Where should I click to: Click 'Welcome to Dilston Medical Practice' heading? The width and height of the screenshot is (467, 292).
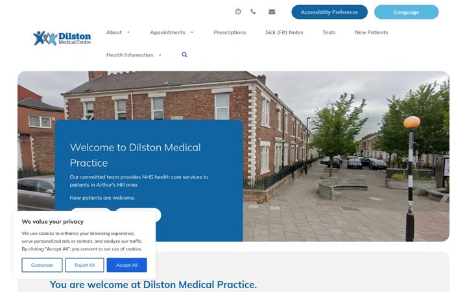pos(135,155)
